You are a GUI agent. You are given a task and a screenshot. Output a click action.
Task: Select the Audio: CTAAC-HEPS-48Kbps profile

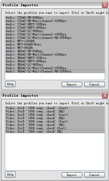tap(54, 28)
